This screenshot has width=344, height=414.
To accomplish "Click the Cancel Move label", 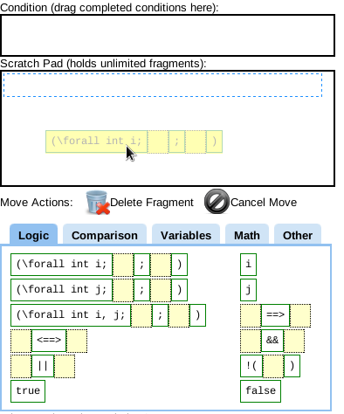I will 264,203.
